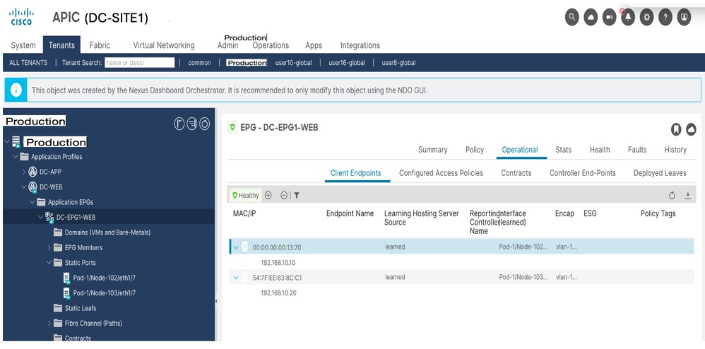The width and height of the screenshot is (705, 349).
Task: Click the DC-APP application profile icon
Action: tap(32, 172)
